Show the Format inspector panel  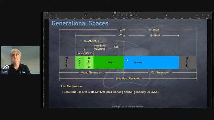pos(197,16)
